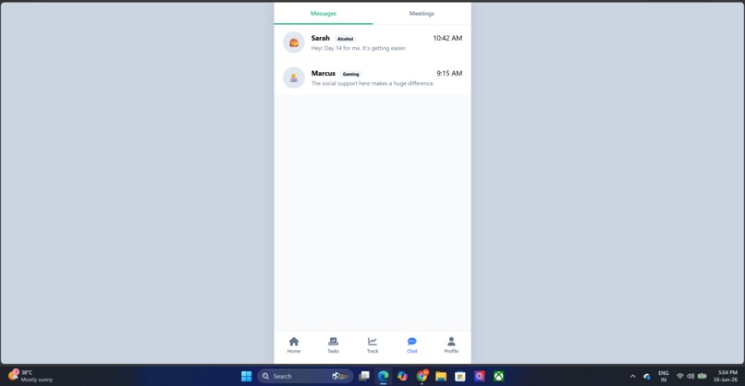Open Task View on the taskbar
745x386 pixels.
pyautogui.click(x=364, y=376)
